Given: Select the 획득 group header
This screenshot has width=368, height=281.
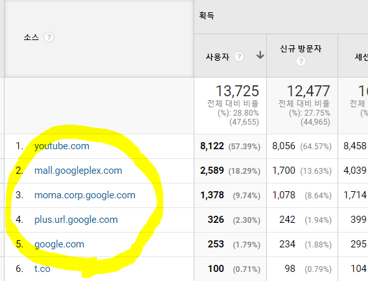Looking at the screenshot, I should pyautogui.click(x=207, y=16).
